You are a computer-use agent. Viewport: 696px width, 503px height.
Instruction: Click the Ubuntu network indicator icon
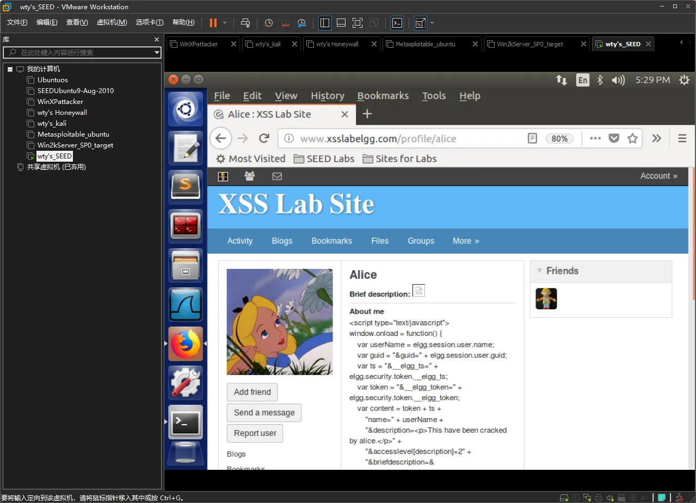click(x=561, y=80)
